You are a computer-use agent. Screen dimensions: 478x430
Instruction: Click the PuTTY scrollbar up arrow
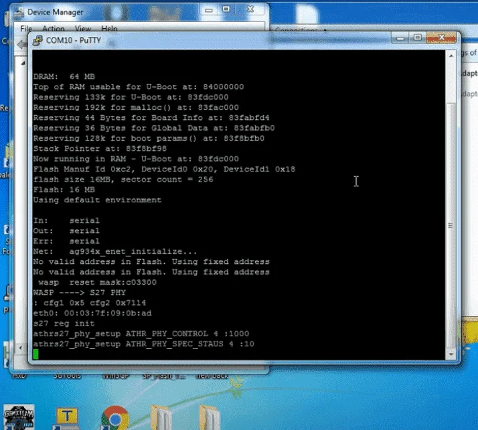click(451, 56)
